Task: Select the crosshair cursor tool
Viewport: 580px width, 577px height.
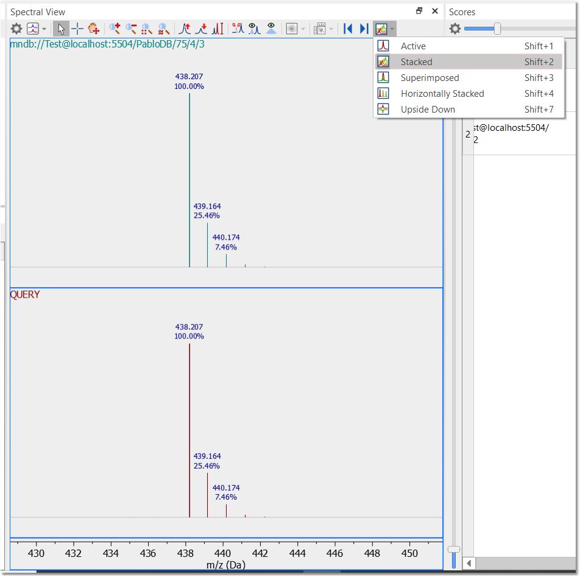Action: click(77, 29)
